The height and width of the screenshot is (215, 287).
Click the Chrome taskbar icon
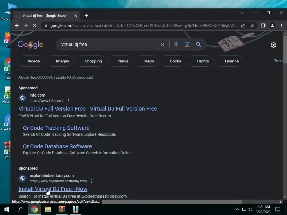tap(34, 209)
